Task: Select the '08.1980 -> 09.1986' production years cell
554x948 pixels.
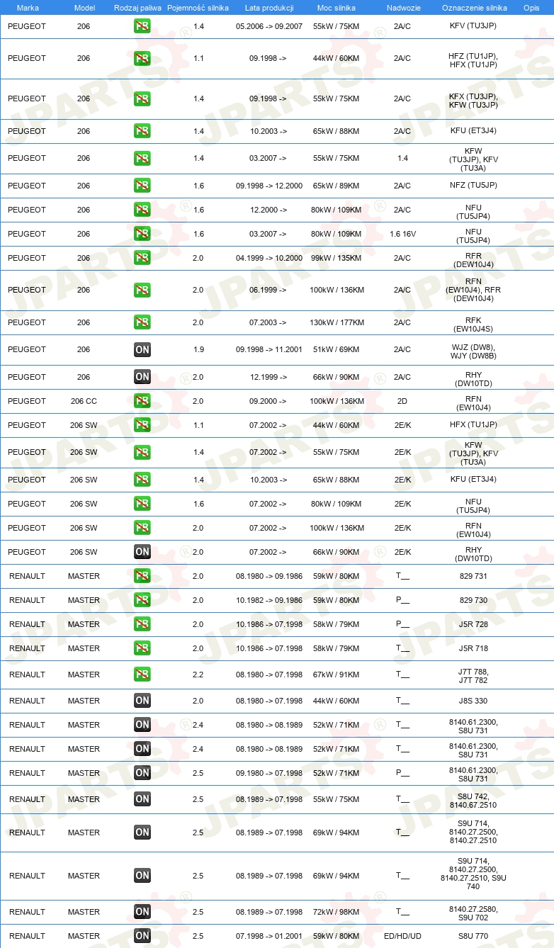Action: tap(269, 577)
